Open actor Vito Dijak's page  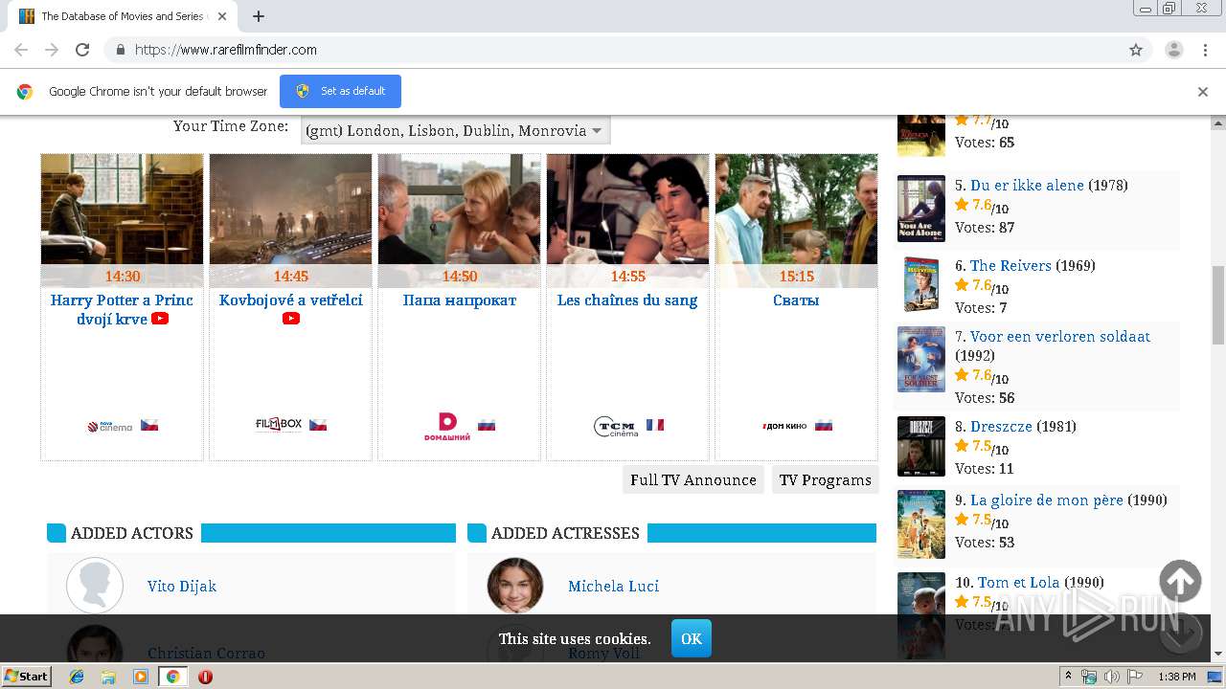click(182, 586)
